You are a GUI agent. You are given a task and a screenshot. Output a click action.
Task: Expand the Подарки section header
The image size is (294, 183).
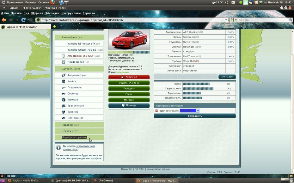click(x=79, y=125)
